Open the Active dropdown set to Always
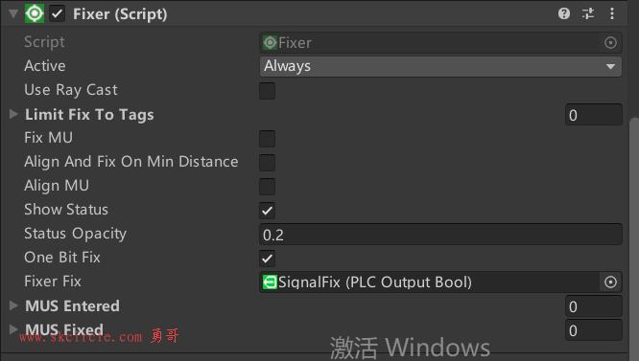 point(440,66)
